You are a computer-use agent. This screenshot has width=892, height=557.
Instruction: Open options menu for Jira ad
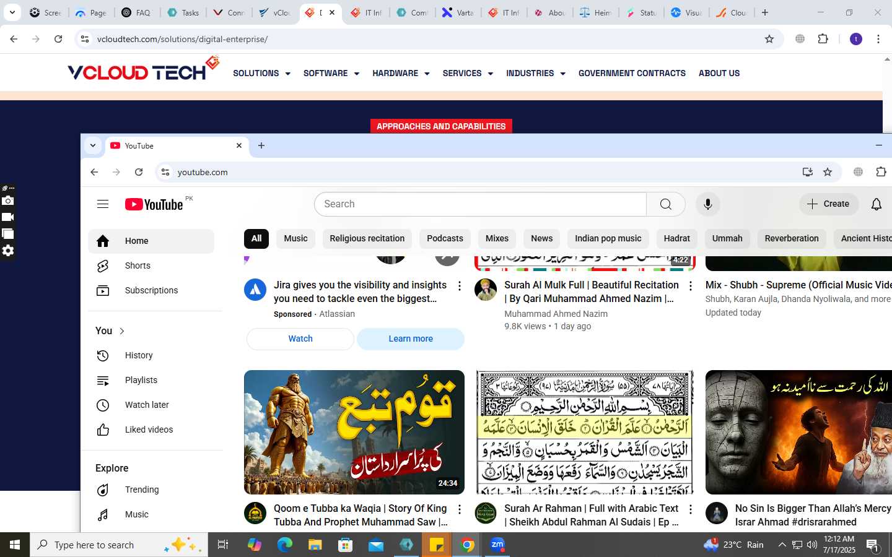(460, 286)
